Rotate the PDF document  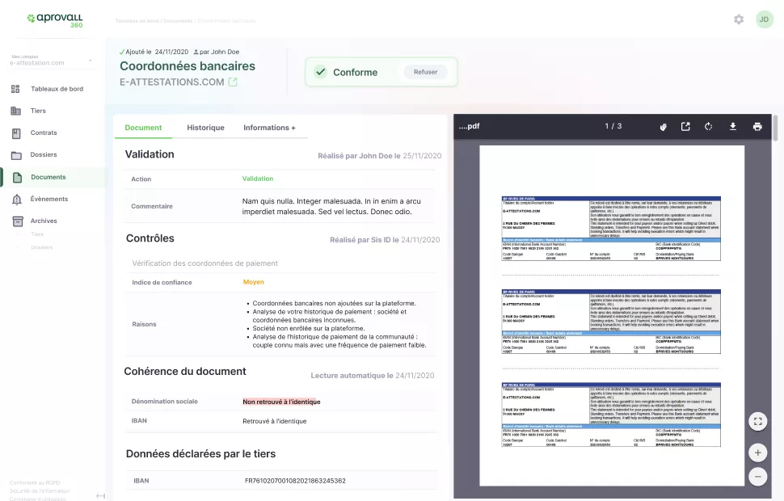(x=709, y=127)
